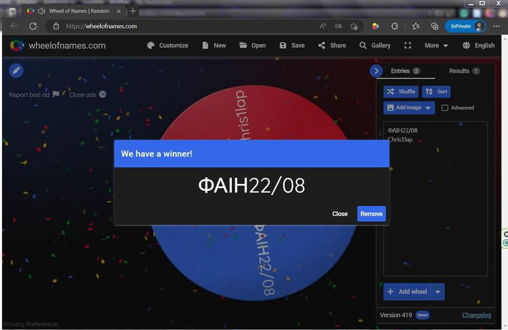The width and height of the screenshot is (508, 330).
Task: Add this page to favorites
Action: [x=354, y=26]
